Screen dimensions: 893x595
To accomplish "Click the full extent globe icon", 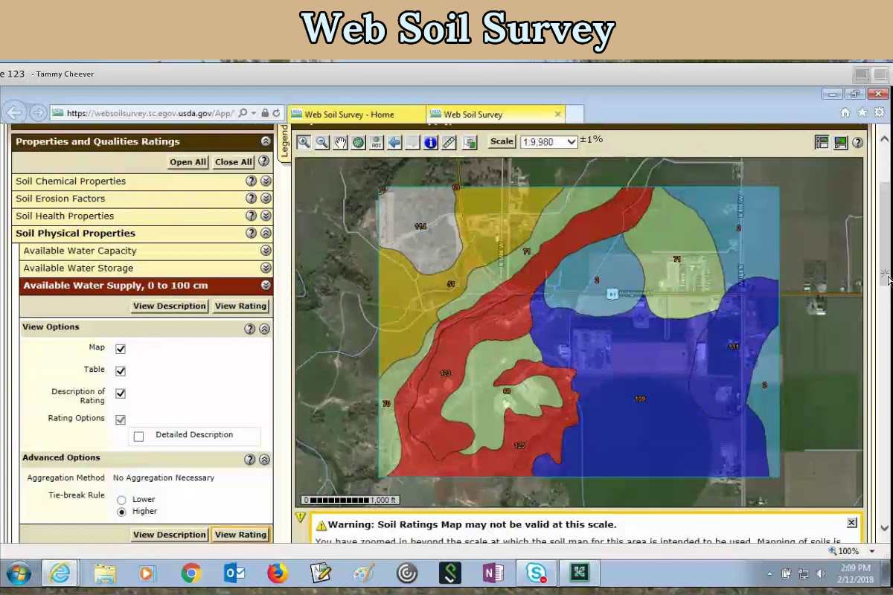I will click(x=358, y=141).
